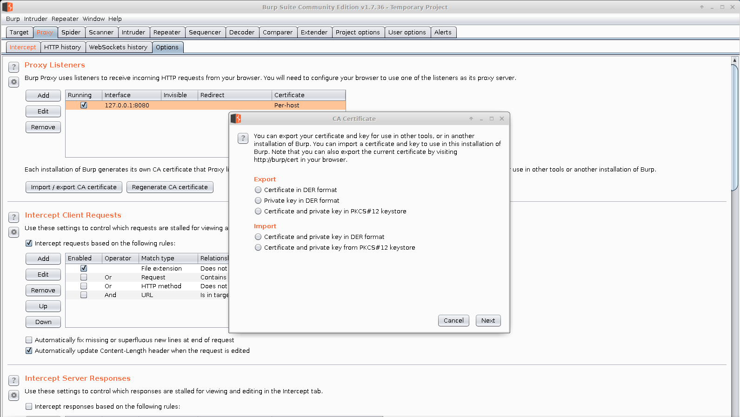This screenshot has width=740, height=417.
Task: Toggle Intercept requests based on following rules
Action: pos(29,243)
